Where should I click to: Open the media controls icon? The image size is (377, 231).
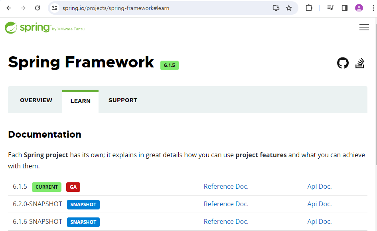point(330,8)
